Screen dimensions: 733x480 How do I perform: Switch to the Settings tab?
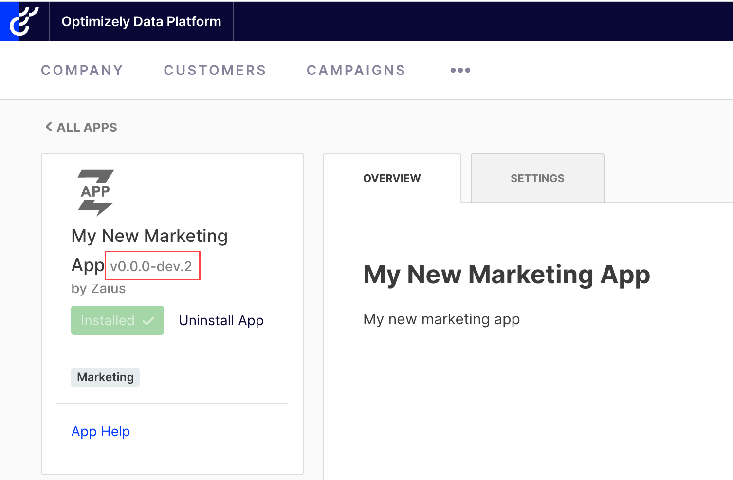click(x=537, y=178)
